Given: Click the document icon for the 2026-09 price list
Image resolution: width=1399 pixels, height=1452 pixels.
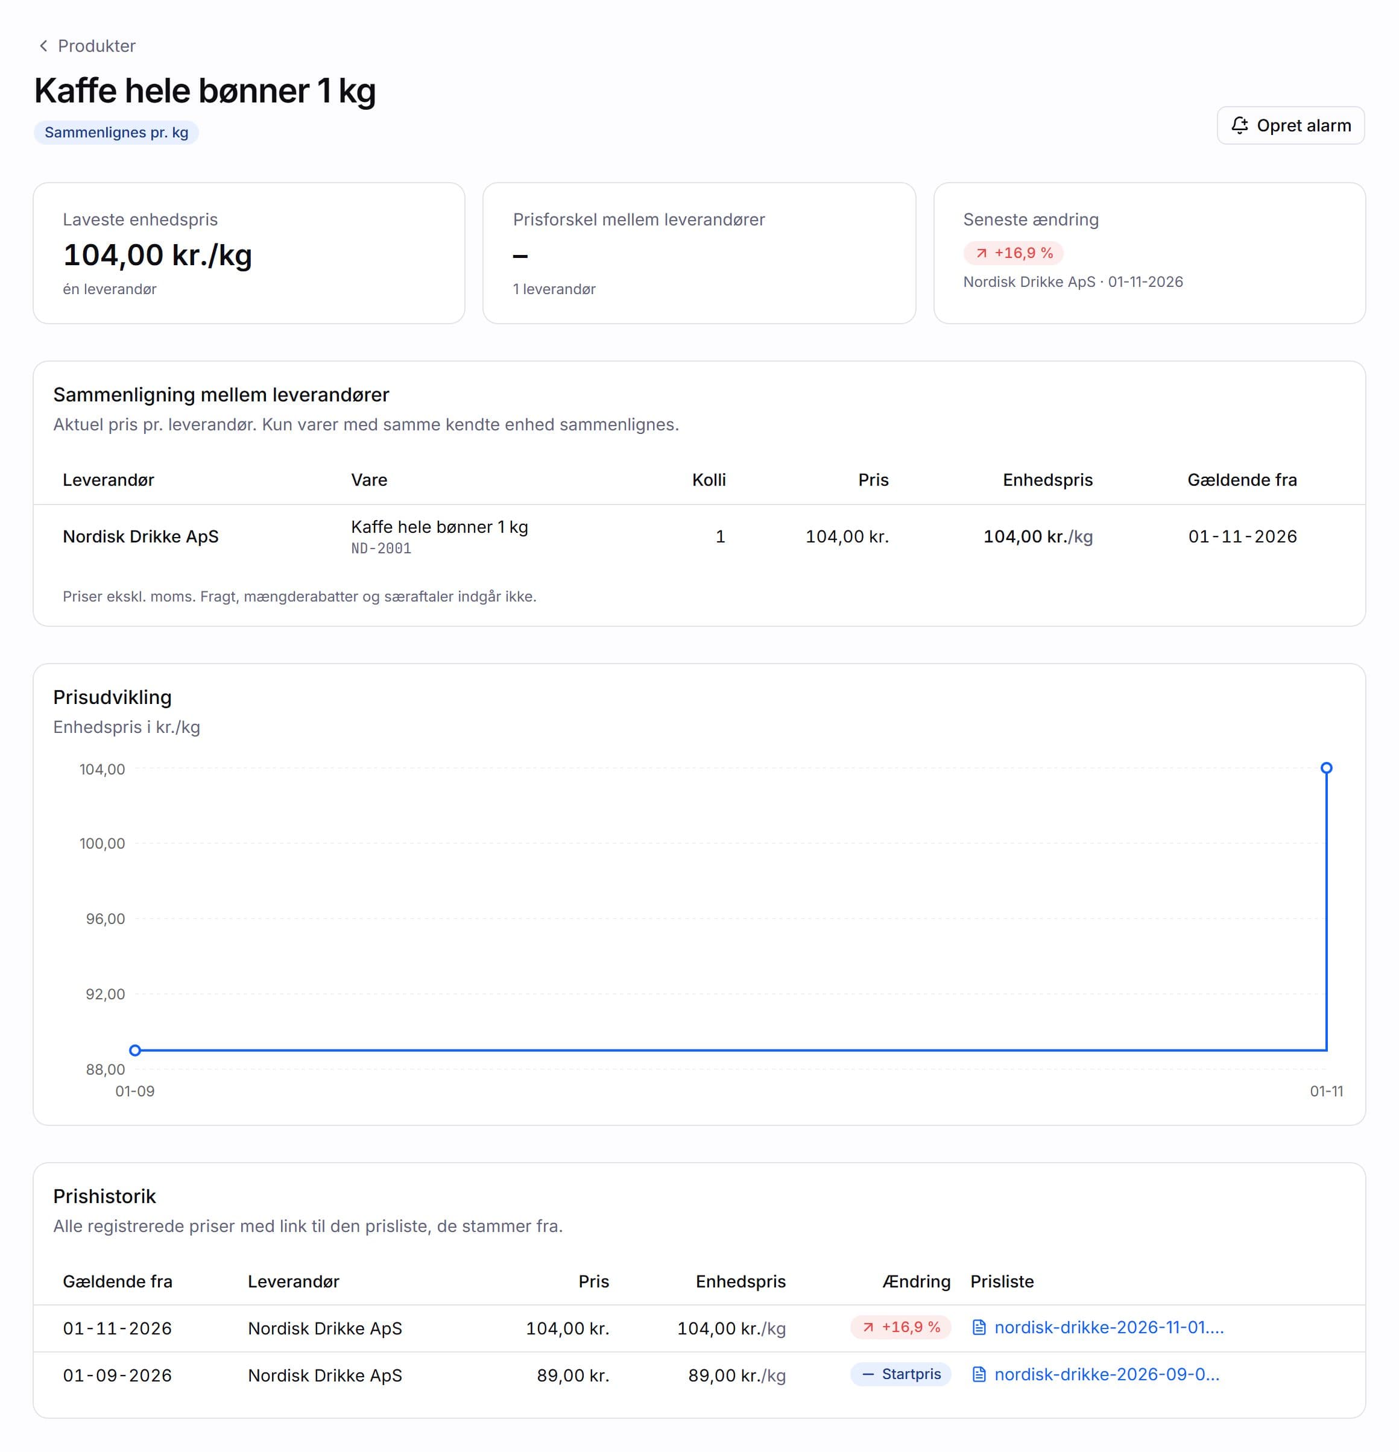Looking at the screenshot, I should [x=979, y=1375].
